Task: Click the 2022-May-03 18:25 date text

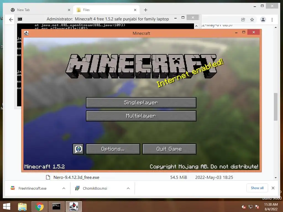Action: (214, 177)
